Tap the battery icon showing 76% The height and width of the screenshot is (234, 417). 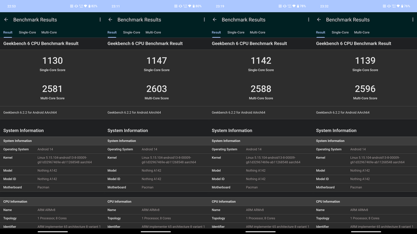[x=402, y=6]
